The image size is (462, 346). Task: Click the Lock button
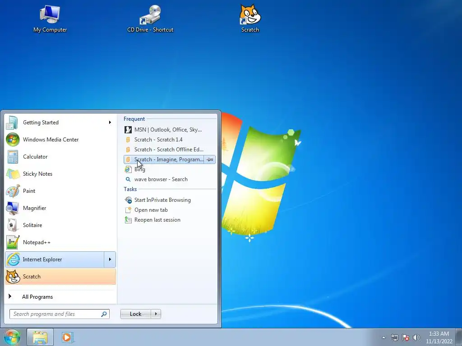135,314
